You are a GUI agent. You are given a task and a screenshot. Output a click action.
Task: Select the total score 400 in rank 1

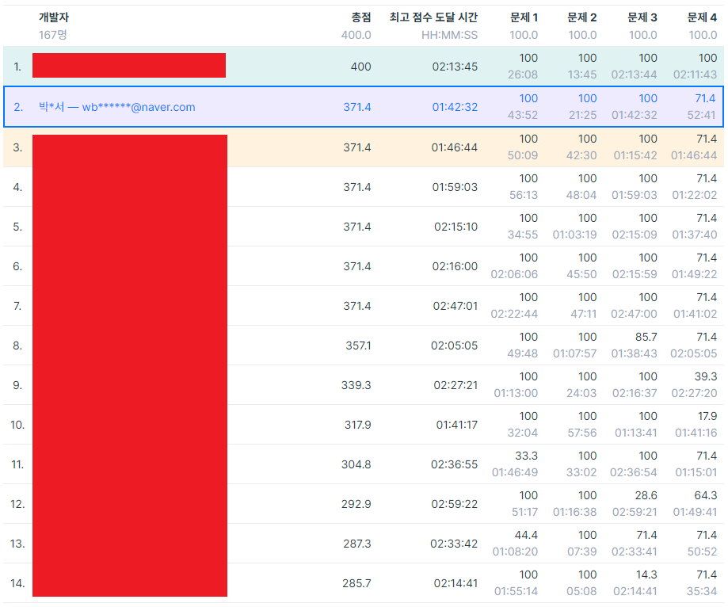(x=360, y=67)
